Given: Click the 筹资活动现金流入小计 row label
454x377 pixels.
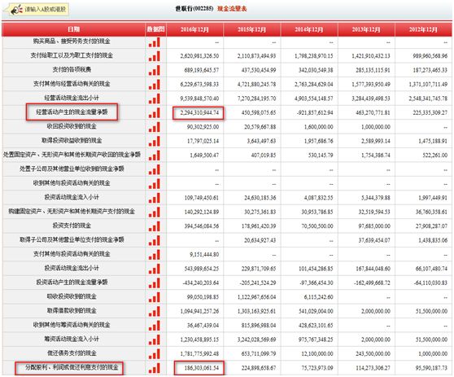Looking at the screenshot, I should 72,339.
